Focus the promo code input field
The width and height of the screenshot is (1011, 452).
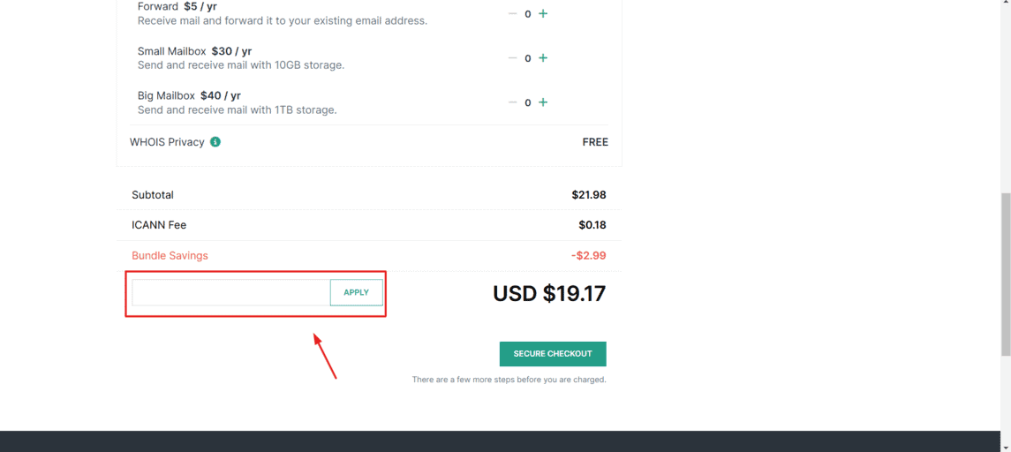(230, 293)
